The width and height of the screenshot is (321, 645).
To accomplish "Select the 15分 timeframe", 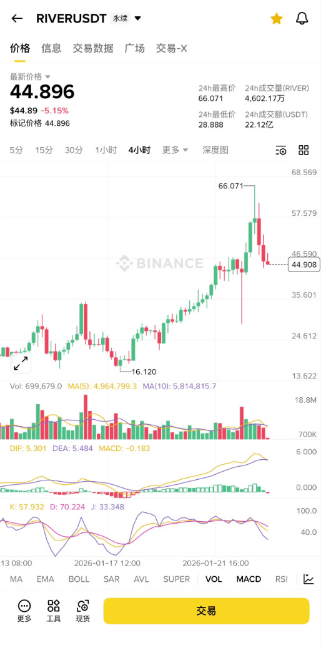I will 44,150.
